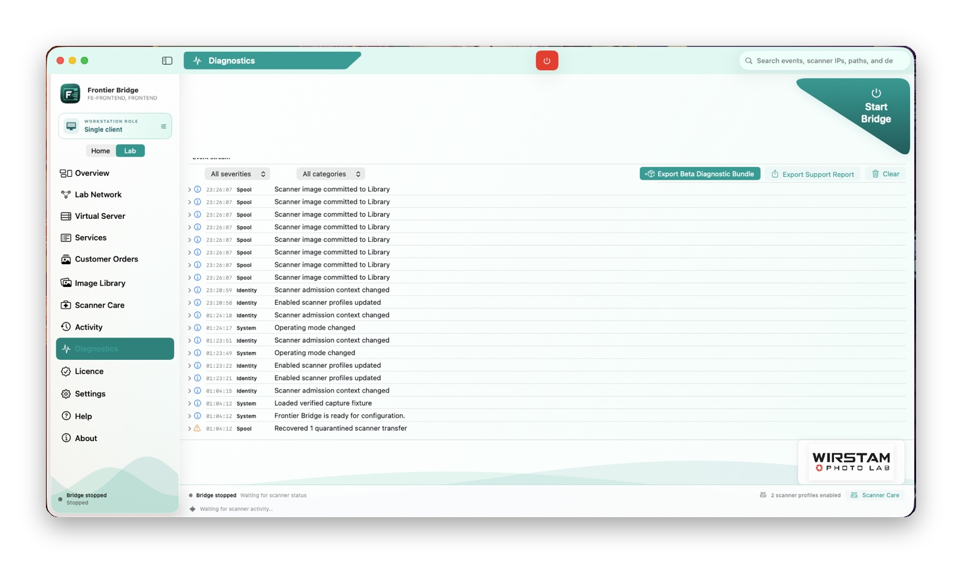Image resolution: width=962 pixels, height=563 pixels.
Task: Switch to the Lab mode
Action: [x=130, y=151]
